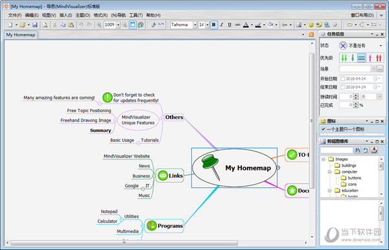This screenshot has height=250, width=389.
Task: Open the 窗口布局(D) menu
Action: [x=362, y=15]
